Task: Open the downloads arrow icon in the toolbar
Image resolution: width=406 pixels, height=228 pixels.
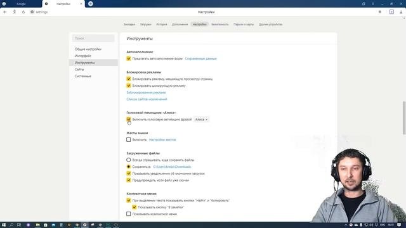Action: [x=401, y=12]
